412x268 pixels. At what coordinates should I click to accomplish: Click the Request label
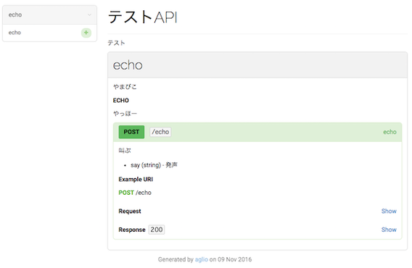pyautogui.click(x=130, y=211)
